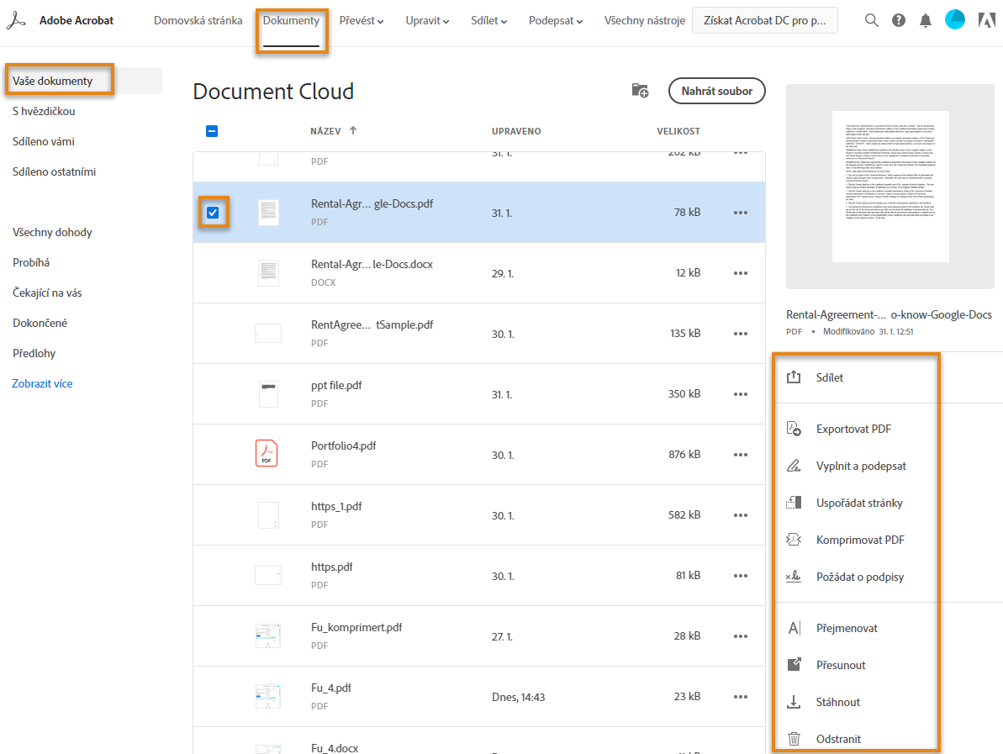
Task: Open more options for Fu_komprimert.pdf
Action: point(741,636)
